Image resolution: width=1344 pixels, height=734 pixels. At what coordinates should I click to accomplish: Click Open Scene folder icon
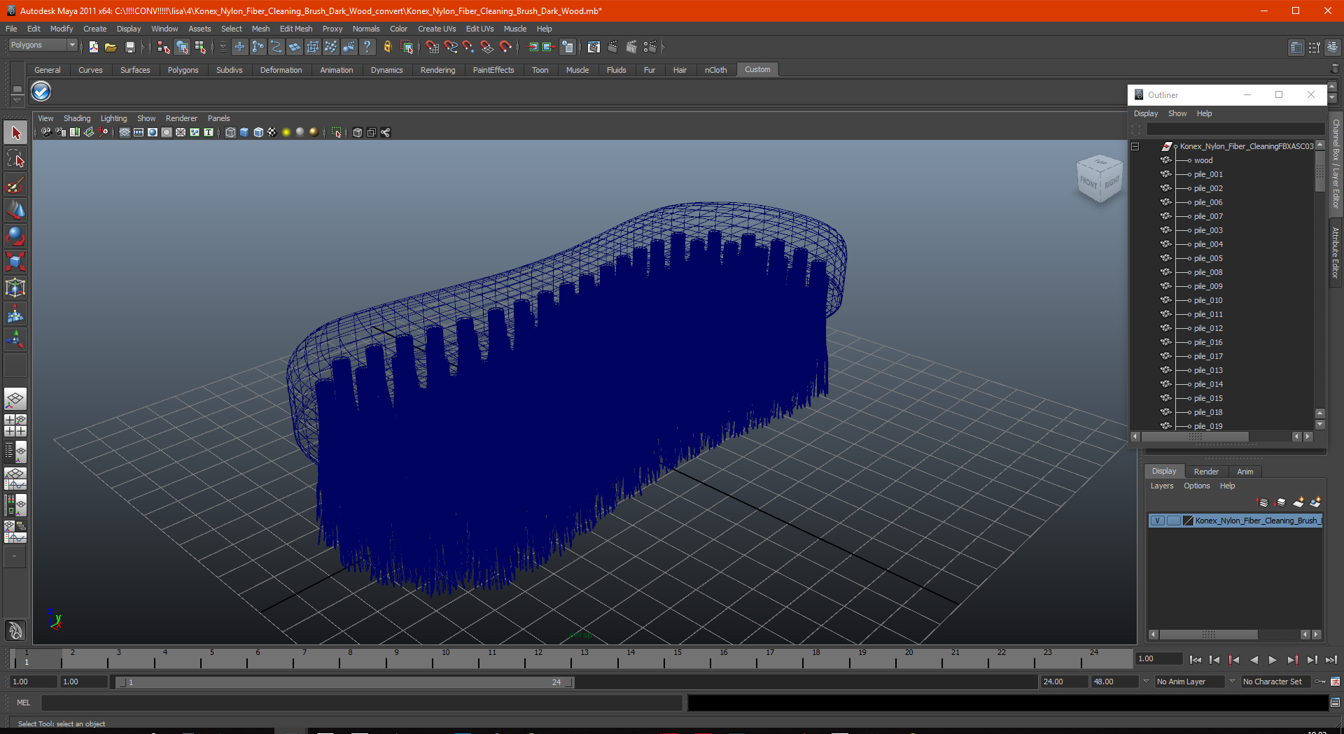pos(111,47)
